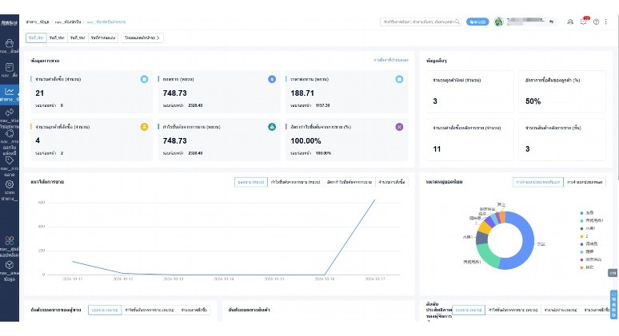Open the help question-mark icon
Viewport: 619px width, 336px height.
(596, 22)
